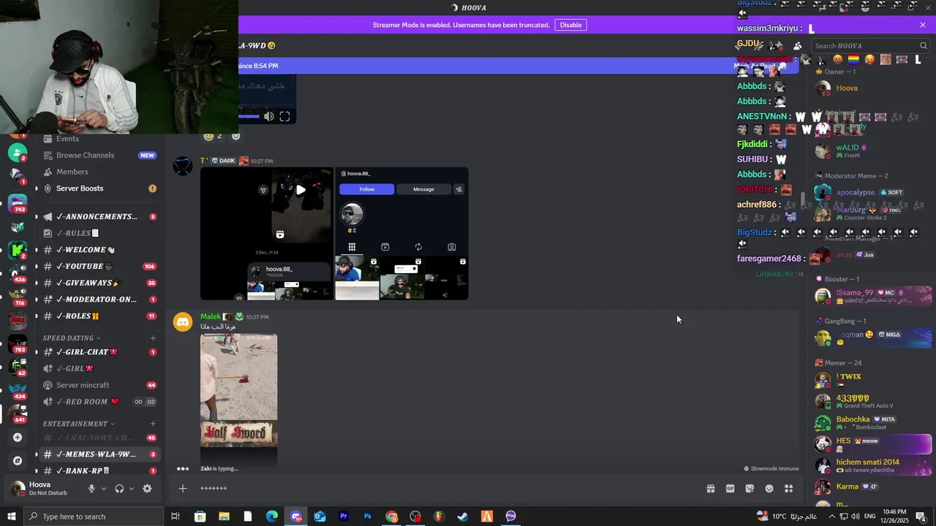Add a channel to SPEED DATING with plus

153,338
